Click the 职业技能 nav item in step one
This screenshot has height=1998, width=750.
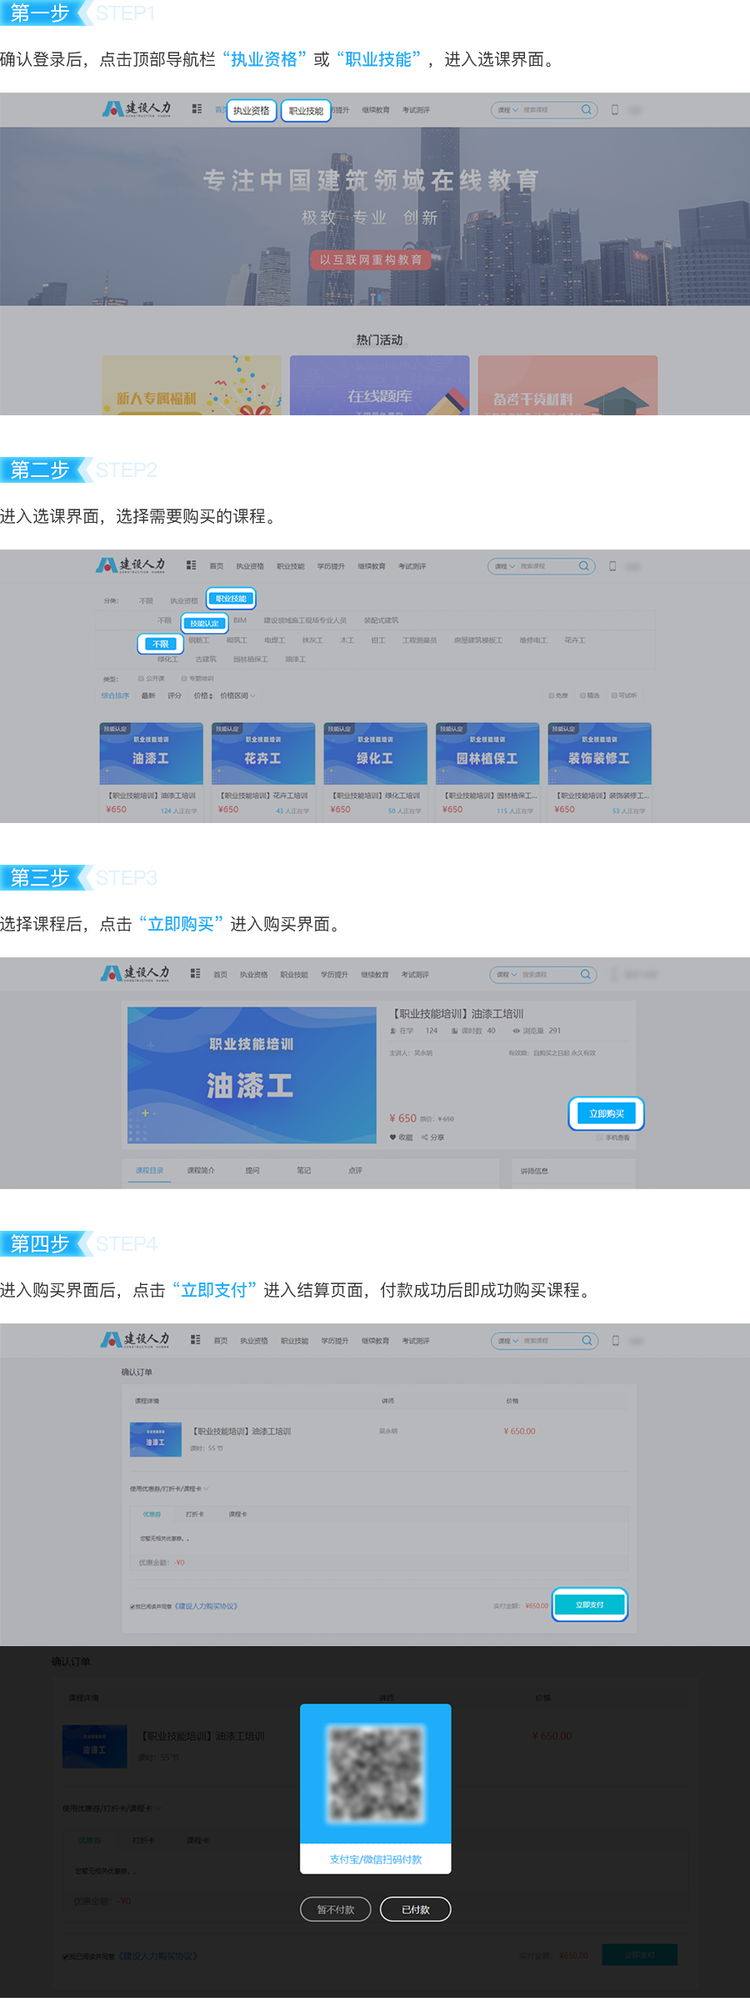pyautogui.click(x=306, y=110)
